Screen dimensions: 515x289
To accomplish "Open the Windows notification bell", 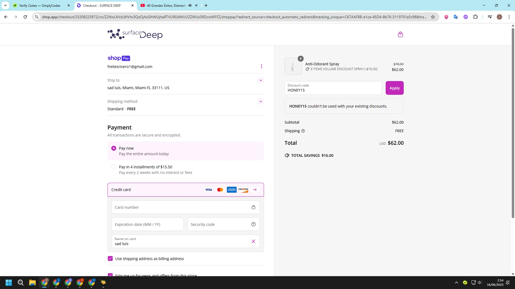I will click(x=508, y=282).
